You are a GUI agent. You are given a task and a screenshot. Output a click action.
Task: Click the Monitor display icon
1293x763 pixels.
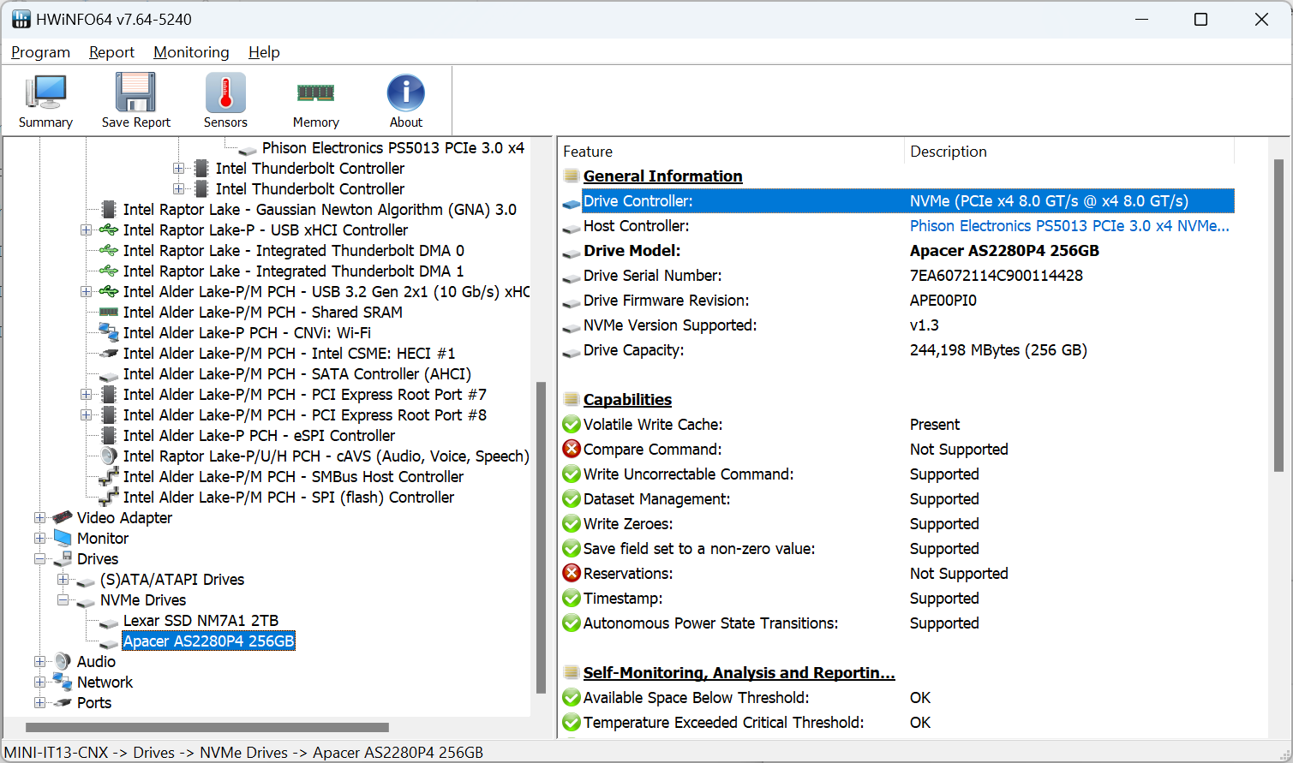point(63,538)
